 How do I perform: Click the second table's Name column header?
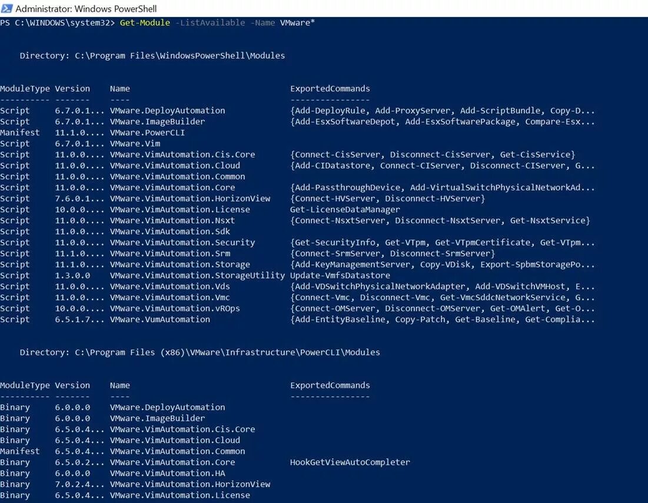click(120, 385)
